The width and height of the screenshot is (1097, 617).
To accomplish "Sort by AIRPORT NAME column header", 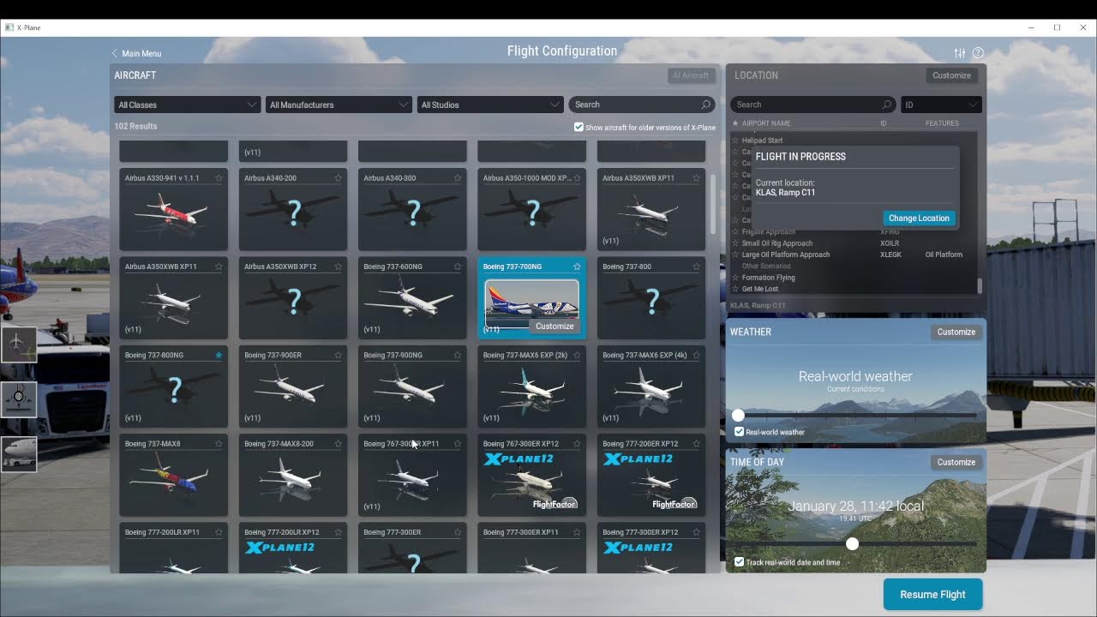I will 766,123.
